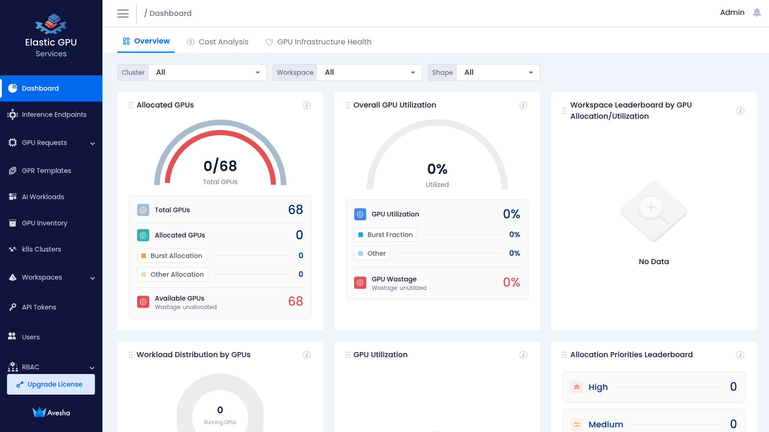Image resolution: width=769 pixels, height=432 pixels.
Task: Click the Upgrade License button
Action: pos(51,384)
